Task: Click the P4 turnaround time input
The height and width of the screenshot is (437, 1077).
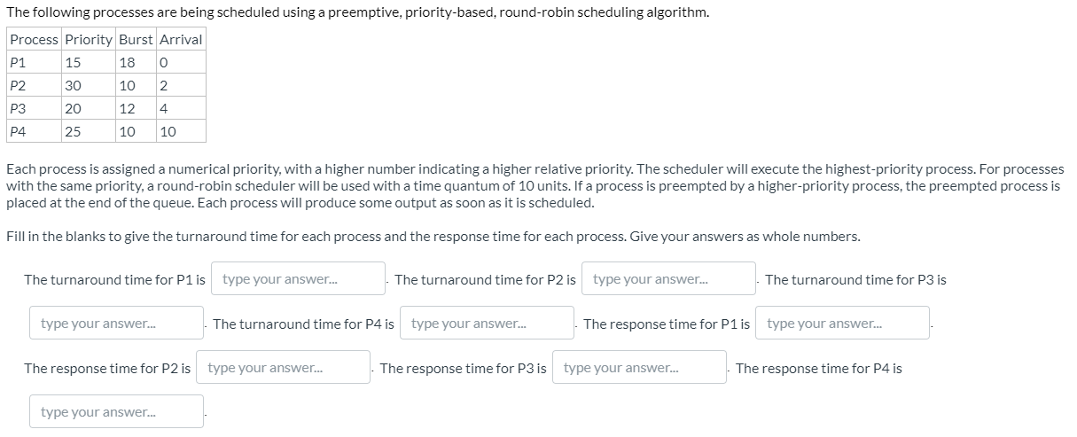Action: point(488,323)
